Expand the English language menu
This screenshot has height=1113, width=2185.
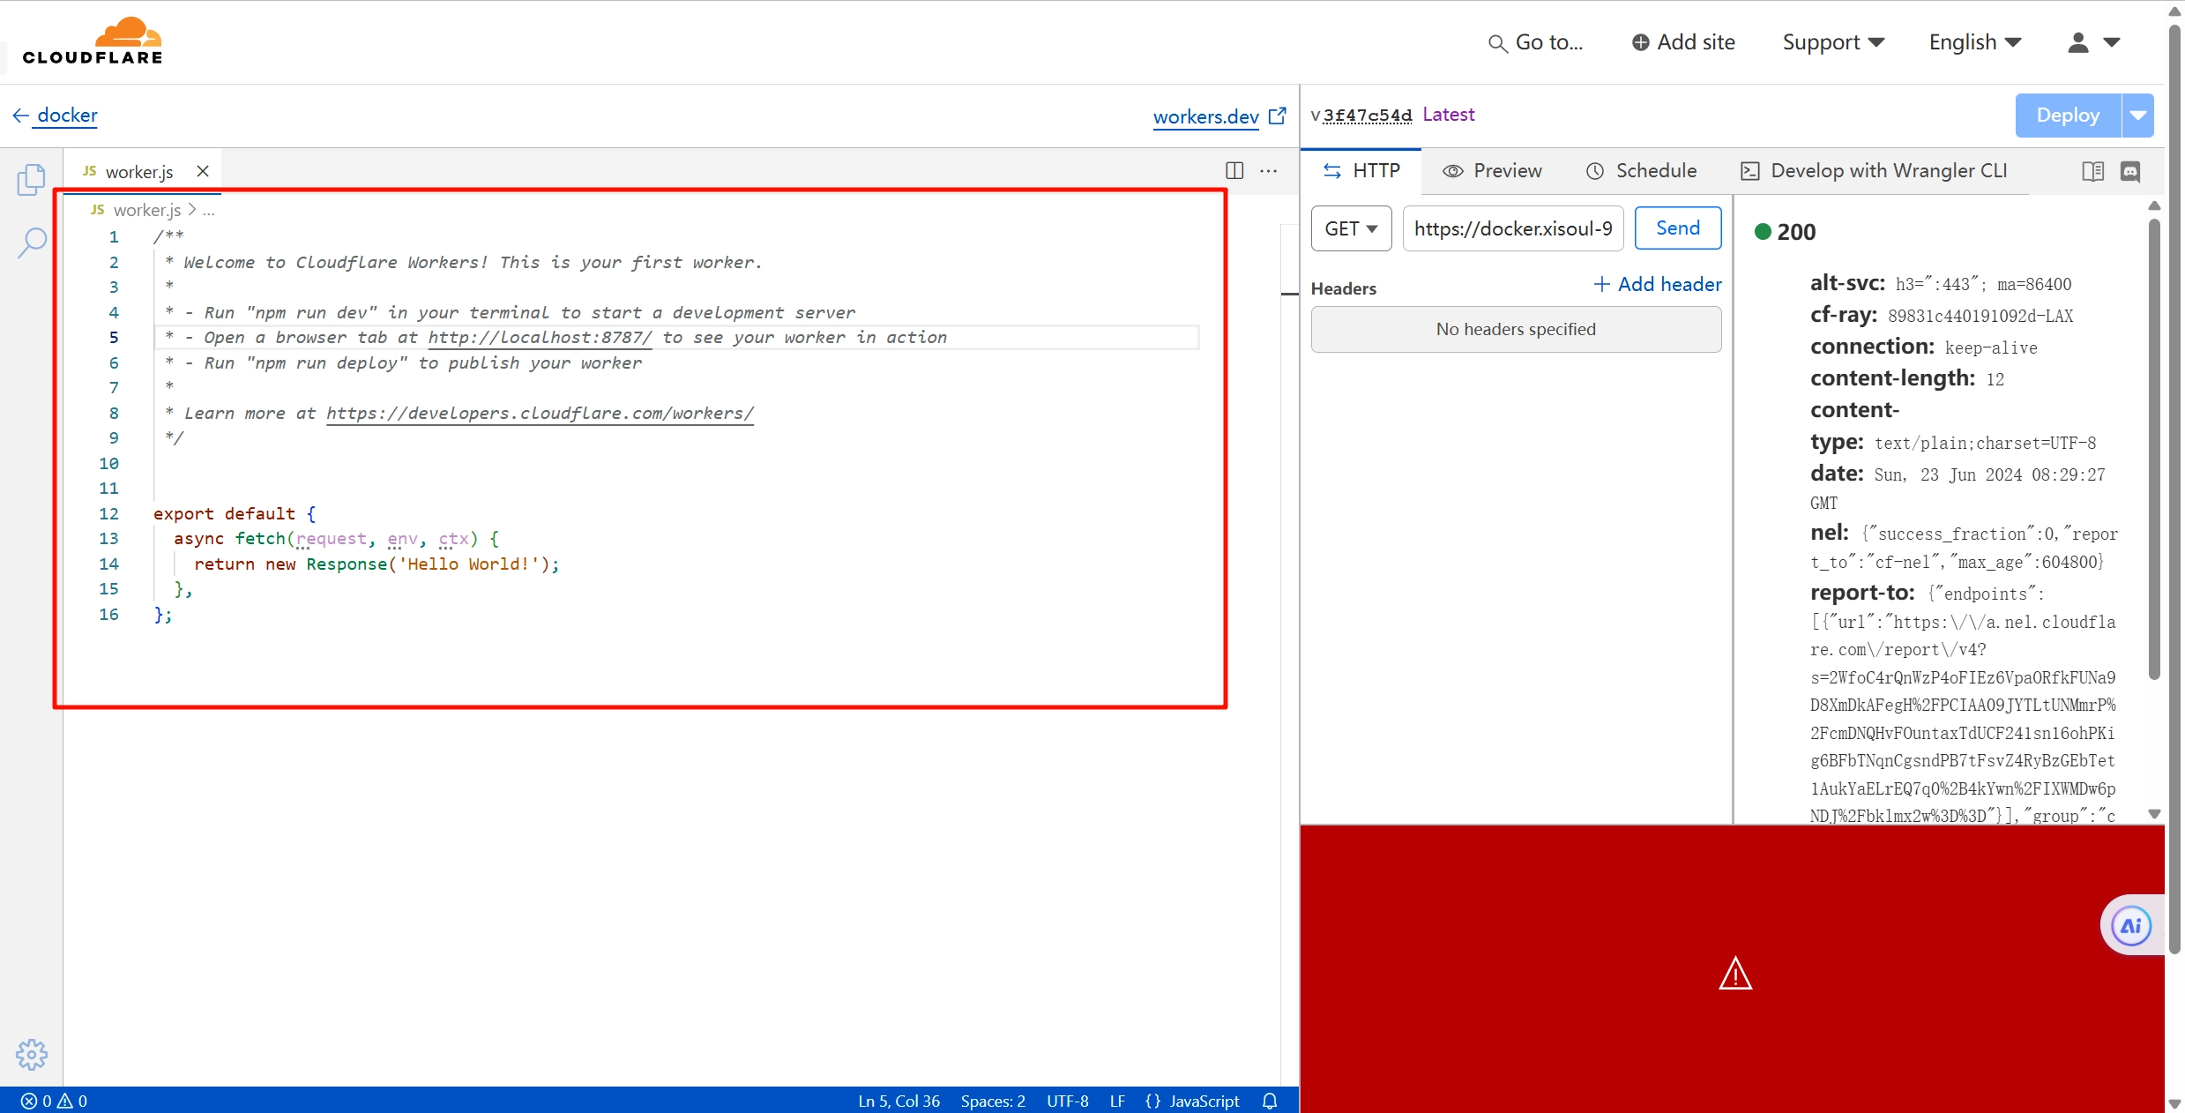coord(1974,42)
